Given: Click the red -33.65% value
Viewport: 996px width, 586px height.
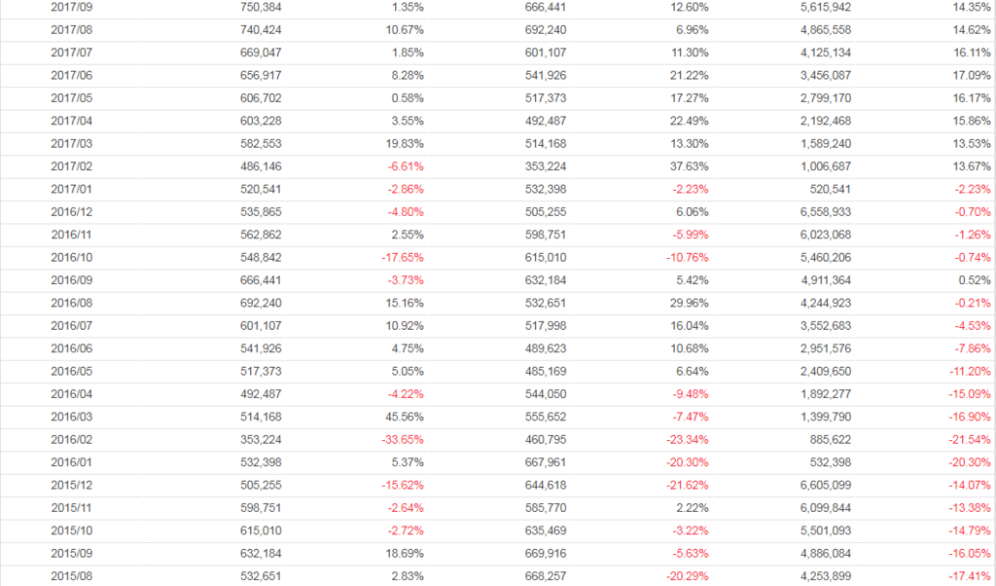Looking at the screenshot, I should [401, 441].
